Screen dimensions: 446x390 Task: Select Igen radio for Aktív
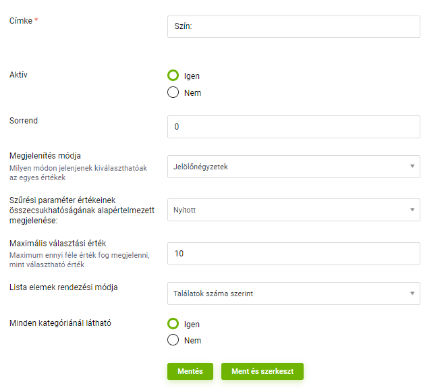(173, 76)
